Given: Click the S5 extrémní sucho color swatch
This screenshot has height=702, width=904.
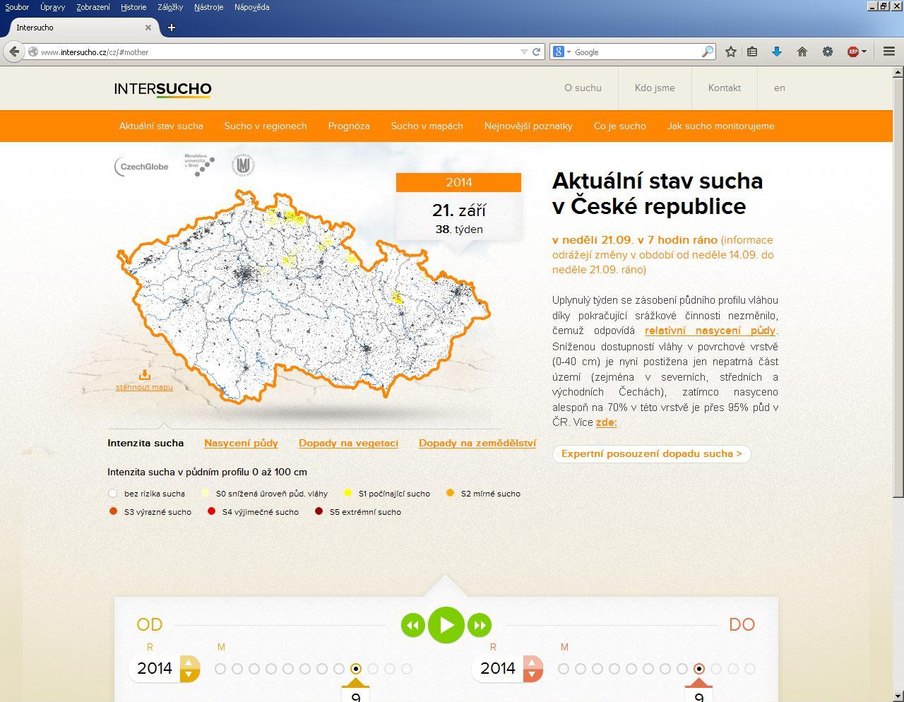Looking at the screenshot, I should [319, 511].
